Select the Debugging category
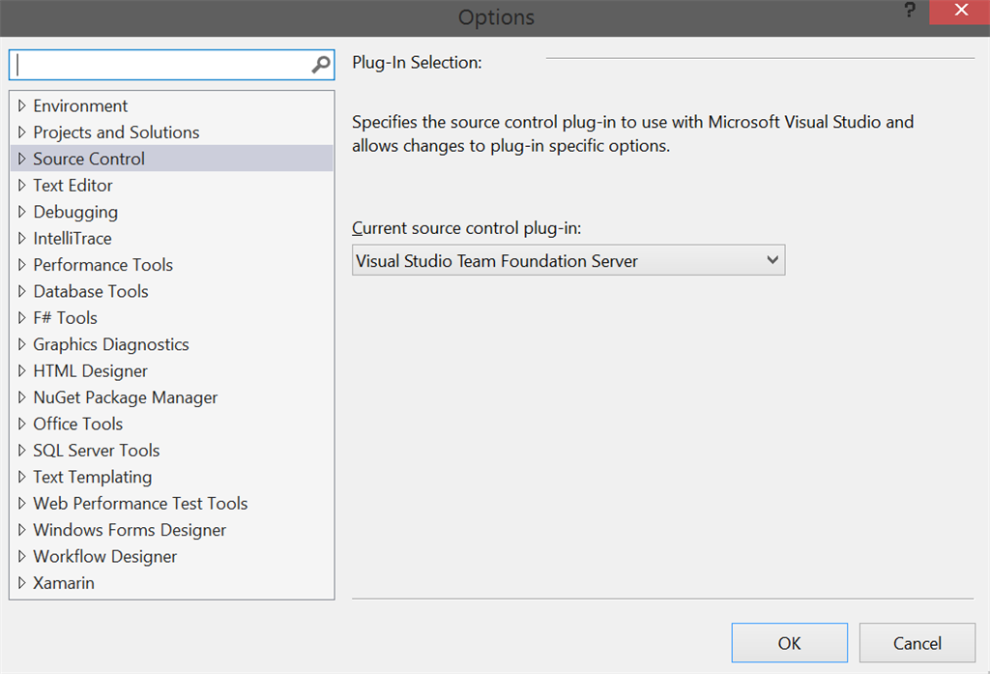 (75, 212)
